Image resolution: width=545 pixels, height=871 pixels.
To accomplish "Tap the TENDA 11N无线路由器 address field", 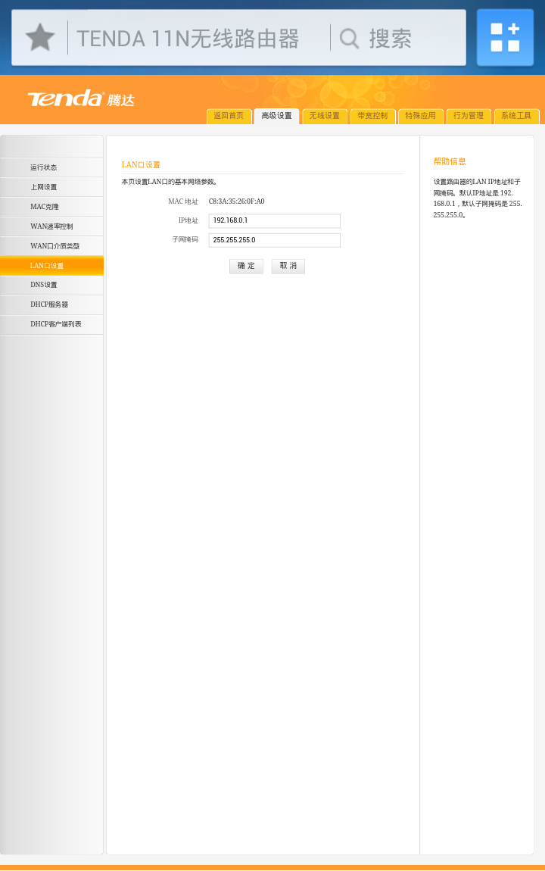I will pyautogui.click(x=188, y=39).
